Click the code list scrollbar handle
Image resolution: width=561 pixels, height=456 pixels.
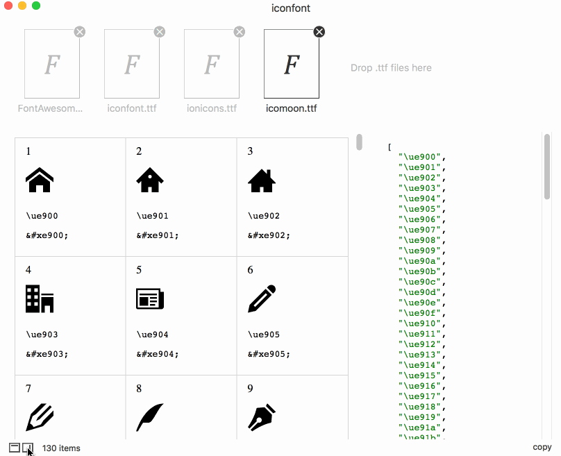pyautogui.click(x=546, y=167)
